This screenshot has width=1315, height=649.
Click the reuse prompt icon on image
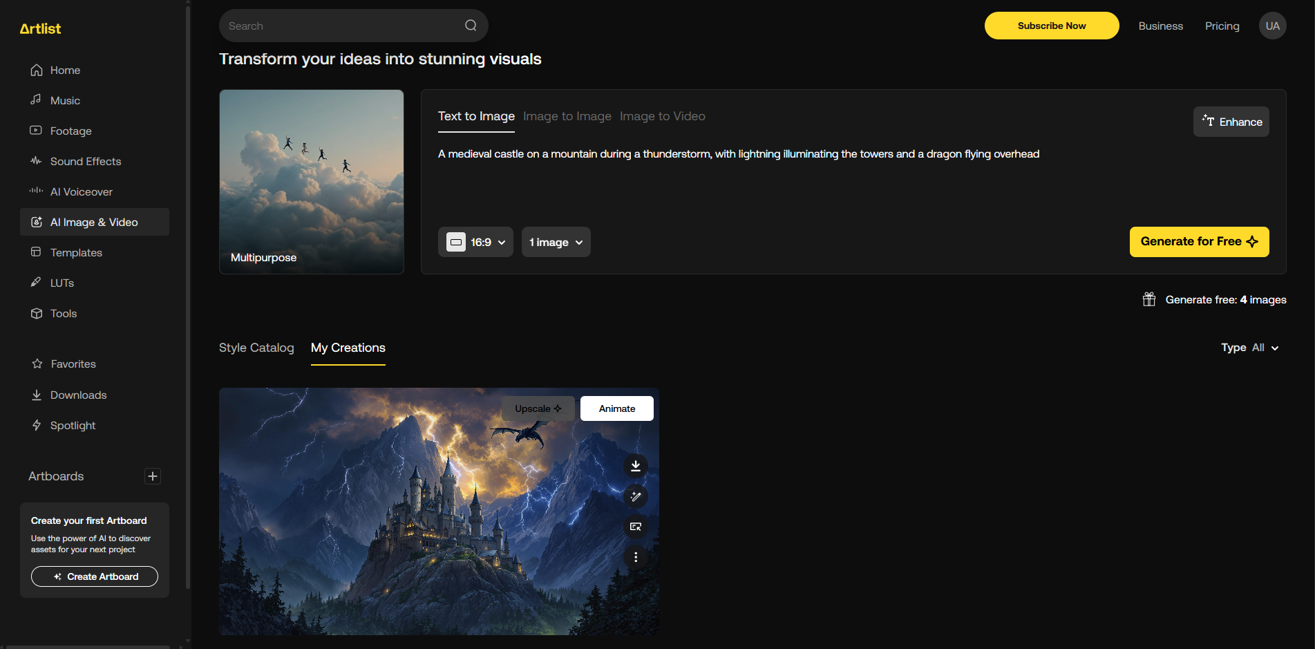pyautogui.click(x=636, y=527)
